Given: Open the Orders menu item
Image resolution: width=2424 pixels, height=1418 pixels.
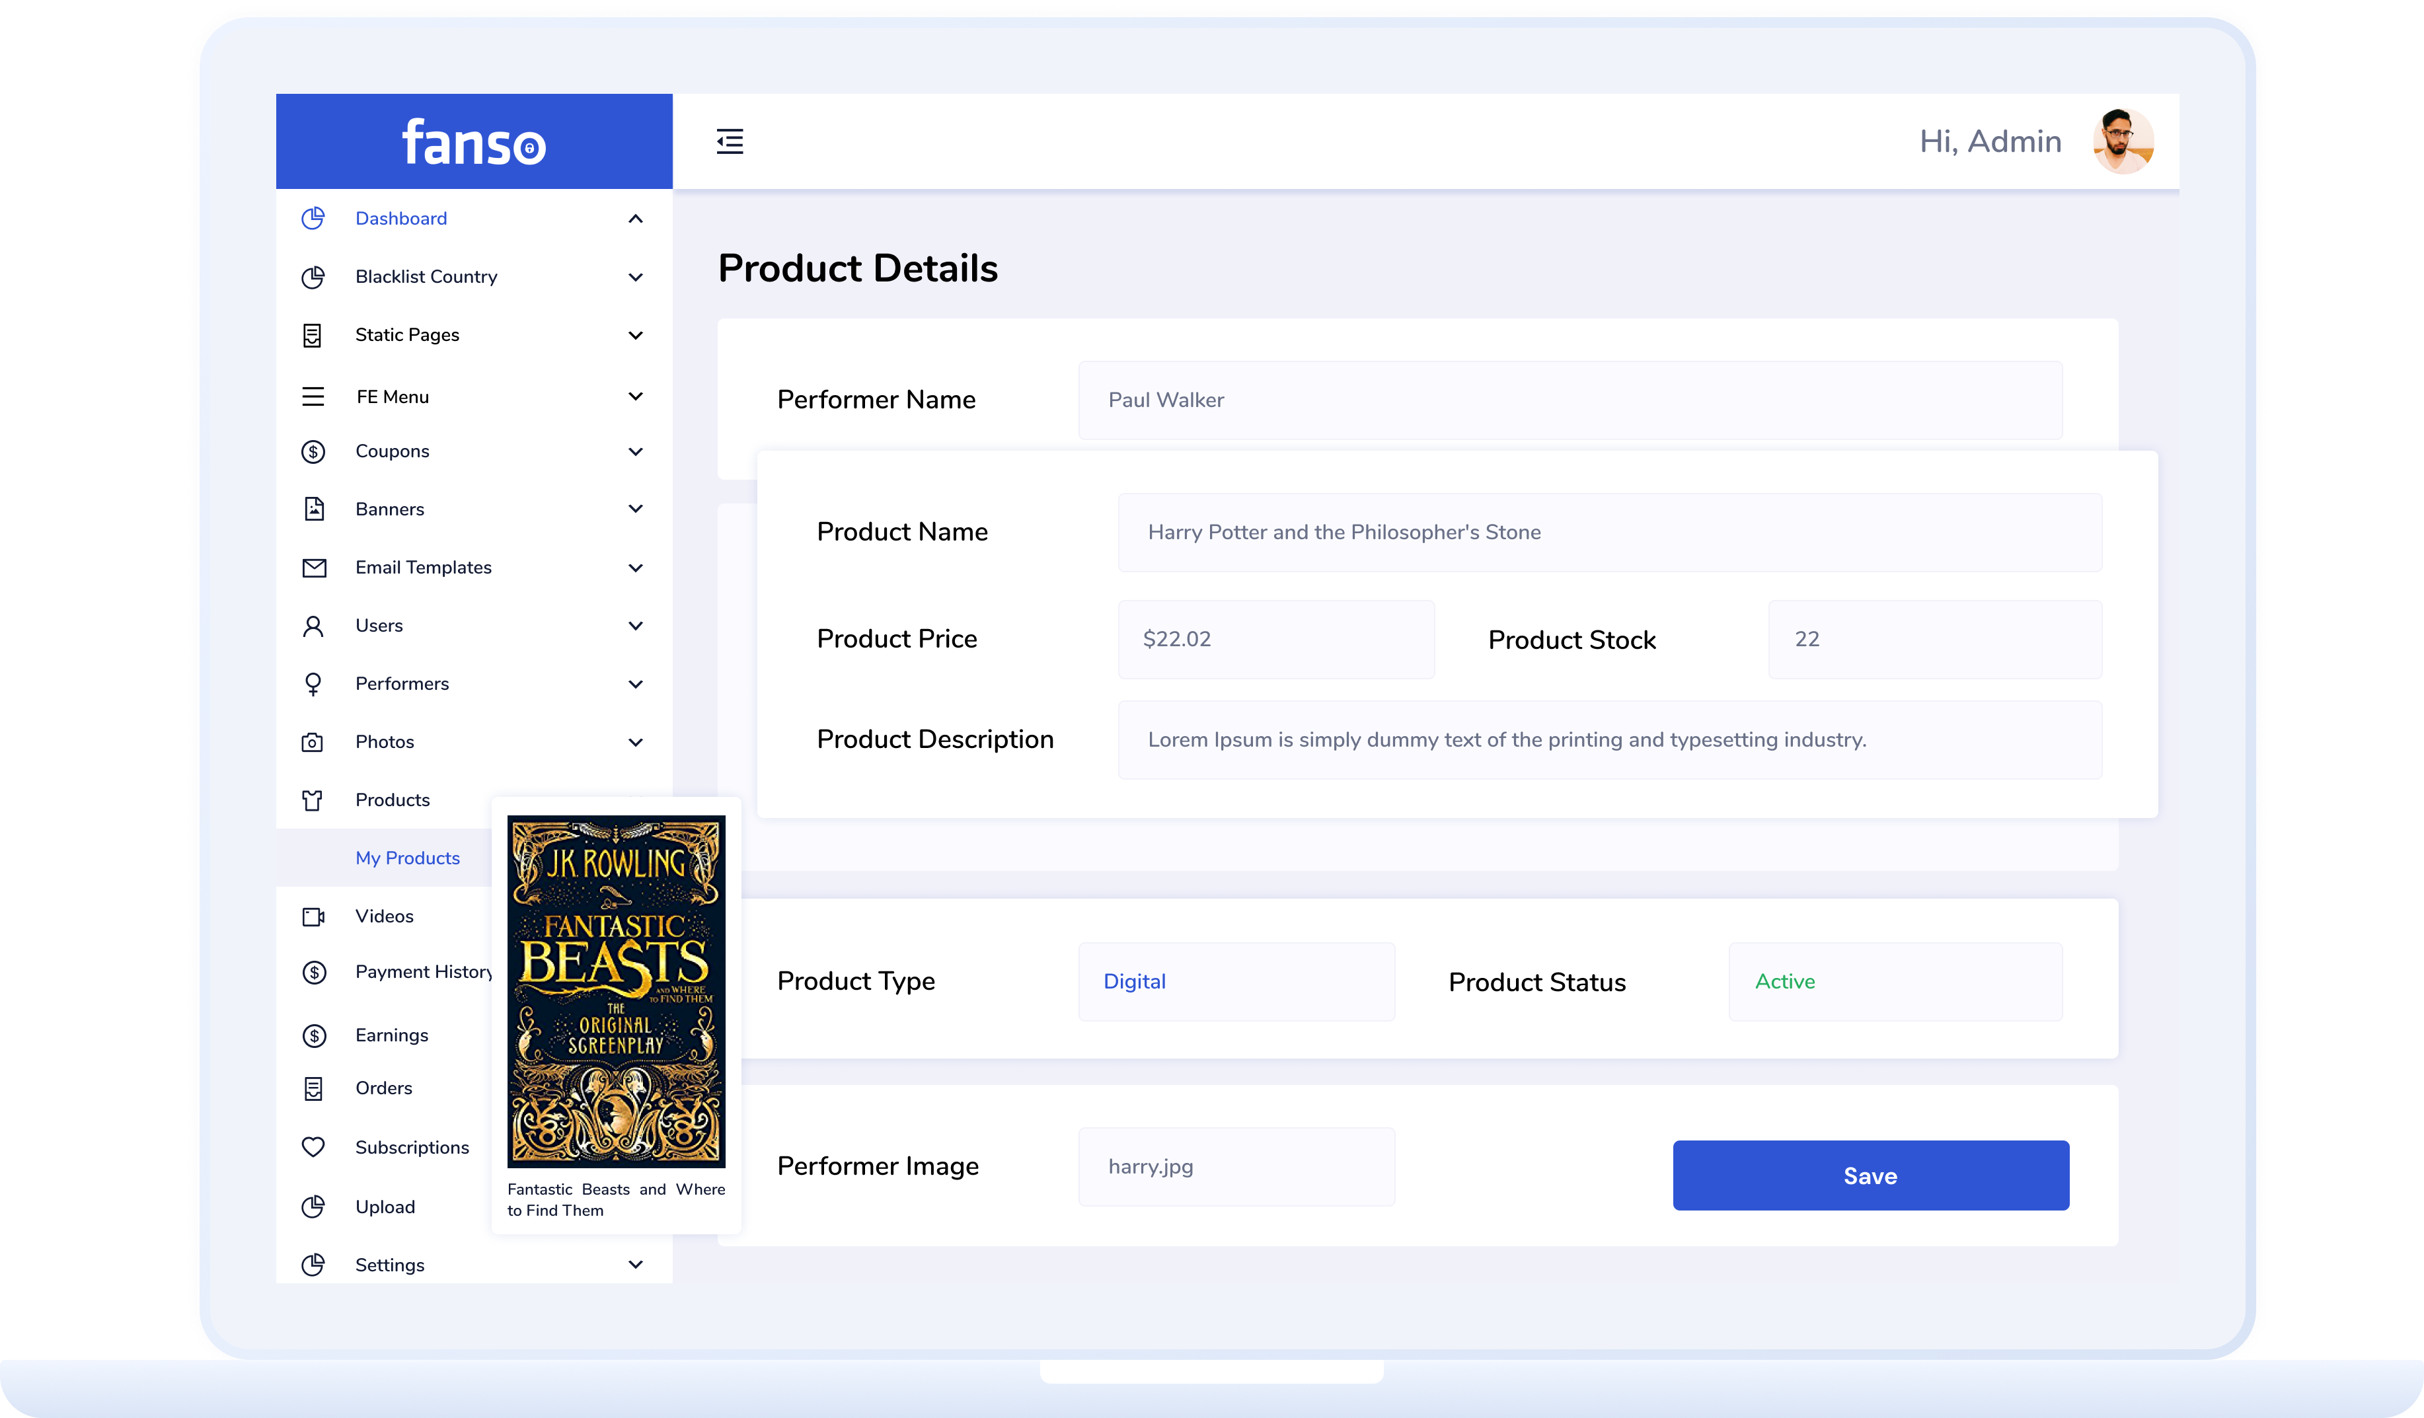Looking at the screenshot, I should point(383,1088).
